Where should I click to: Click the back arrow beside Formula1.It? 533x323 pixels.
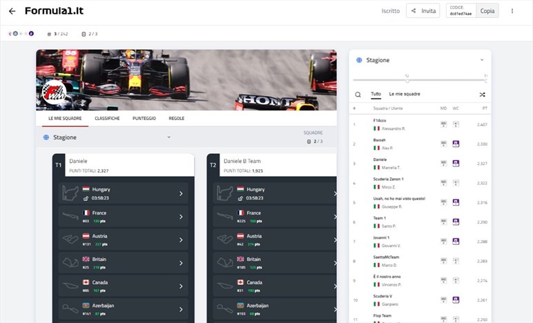click(12, 11)
